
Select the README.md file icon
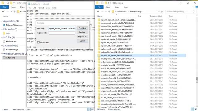(4, 41)
